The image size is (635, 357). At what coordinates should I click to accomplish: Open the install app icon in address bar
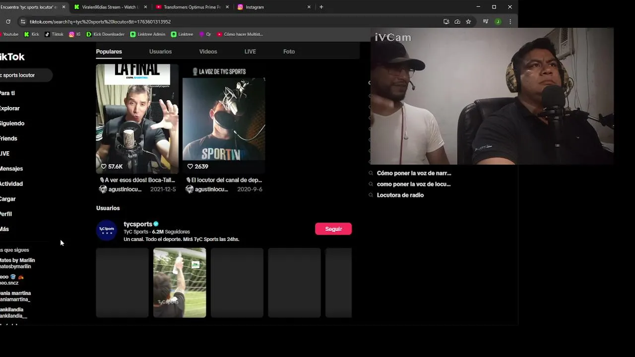click(446, 21)
